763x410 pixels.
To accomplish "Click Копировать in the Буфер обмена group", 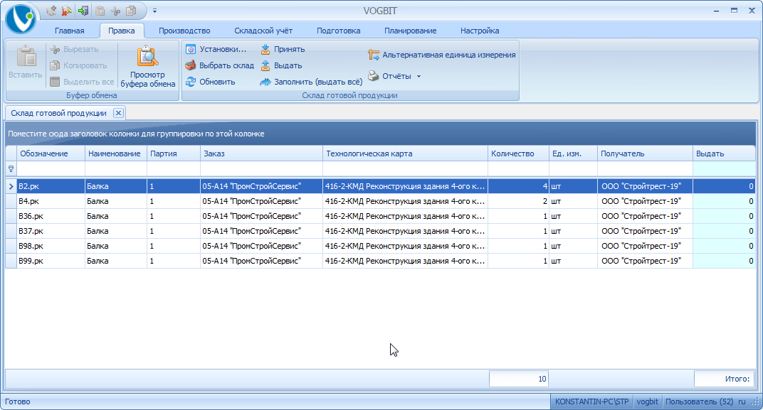I will [78, 65].
